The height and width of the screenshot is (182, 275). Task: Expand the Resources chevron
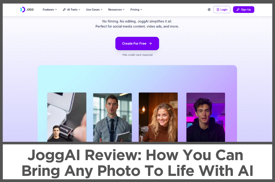(x=123, y=10)
